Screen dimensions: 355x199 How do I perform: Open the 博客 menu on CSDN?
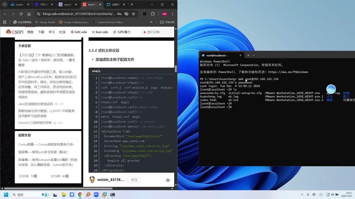30,32
